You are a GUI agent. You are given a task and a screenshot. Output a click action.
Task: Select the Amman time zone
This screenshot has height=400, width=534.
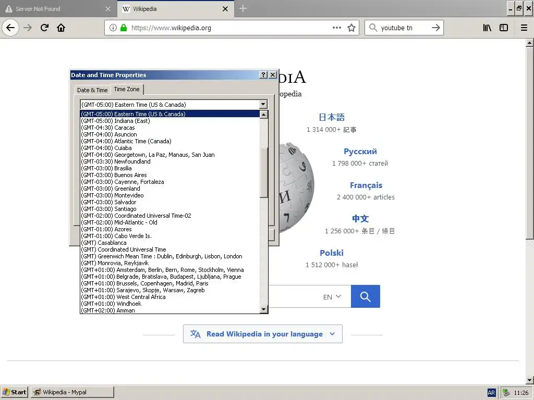click(170, 310)
